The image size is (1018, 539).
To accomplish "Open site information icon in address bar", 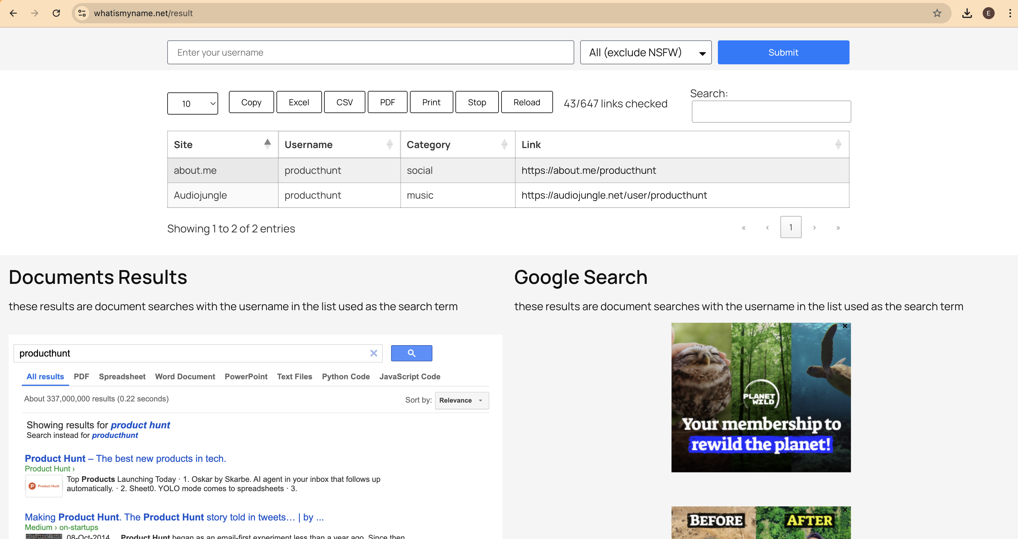I will pos(82,13).
